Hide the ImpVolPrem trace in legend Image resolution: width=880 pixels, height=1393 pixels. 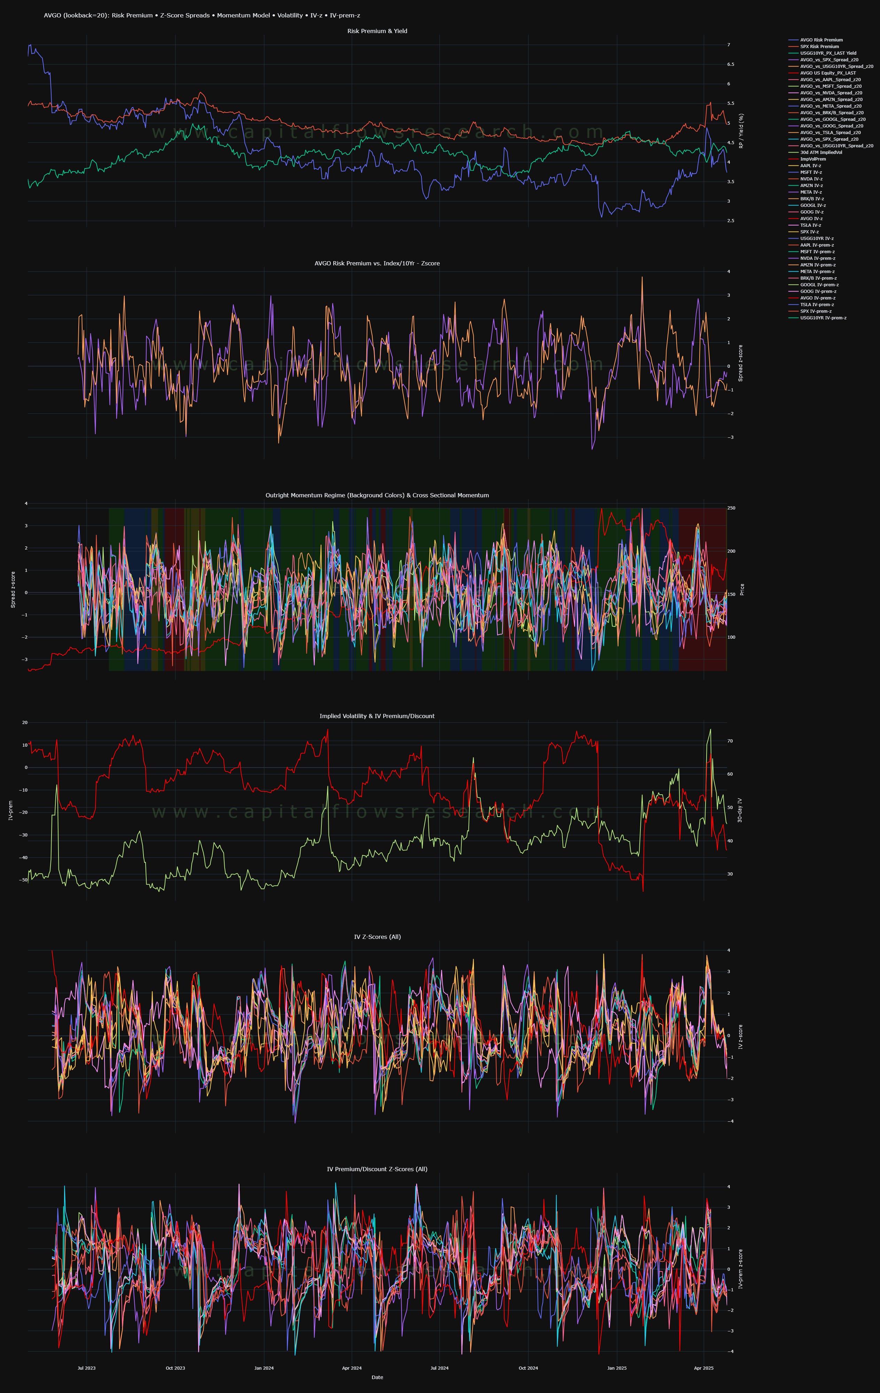point(807,159)
